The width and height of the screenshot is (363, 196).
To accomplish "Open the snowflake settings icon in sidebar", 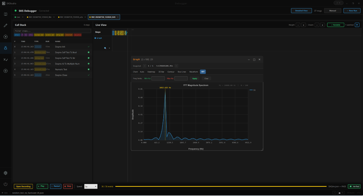I will (6, 173).
